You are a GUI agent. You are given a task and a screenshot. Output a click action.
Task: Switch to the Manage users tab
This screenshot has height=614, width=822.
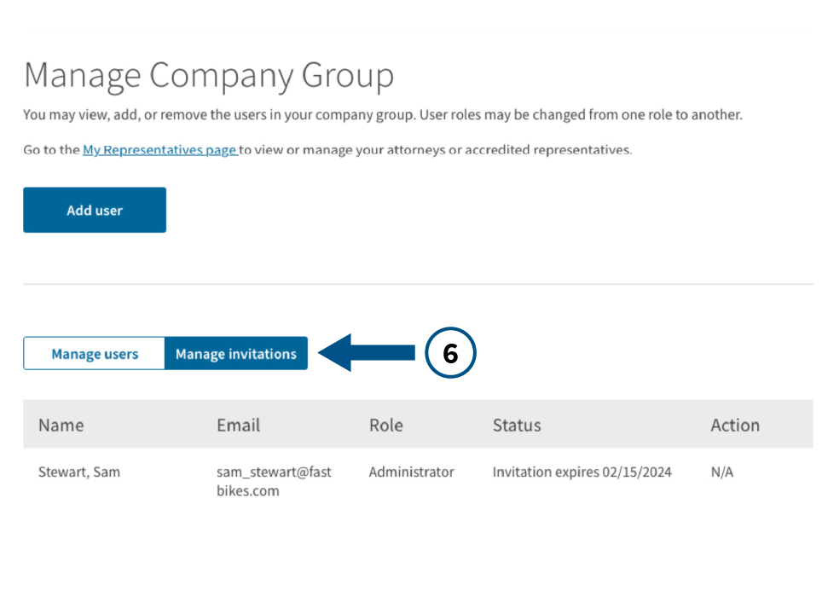95,354
